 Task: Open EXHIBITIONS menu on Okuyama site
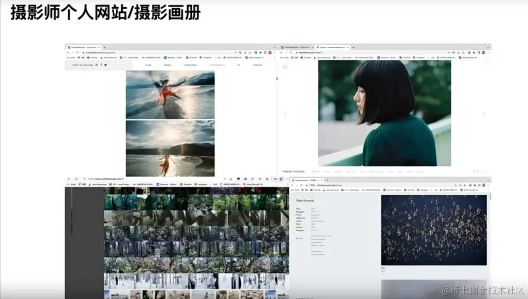[190, 65]
